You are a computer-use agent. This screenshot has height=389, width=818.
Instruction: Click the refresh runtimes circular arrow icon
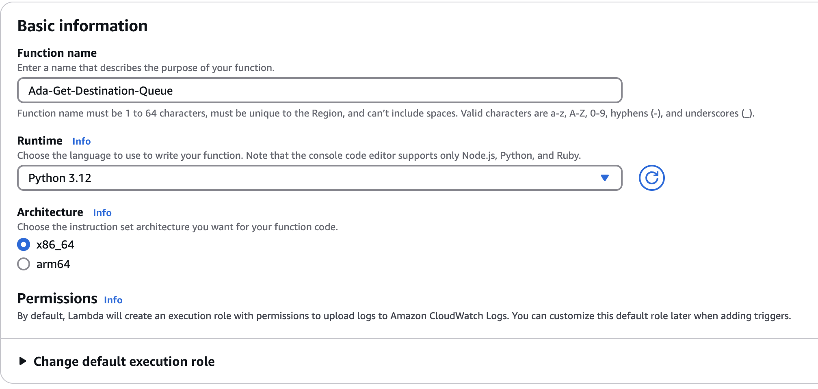point(651,178)
